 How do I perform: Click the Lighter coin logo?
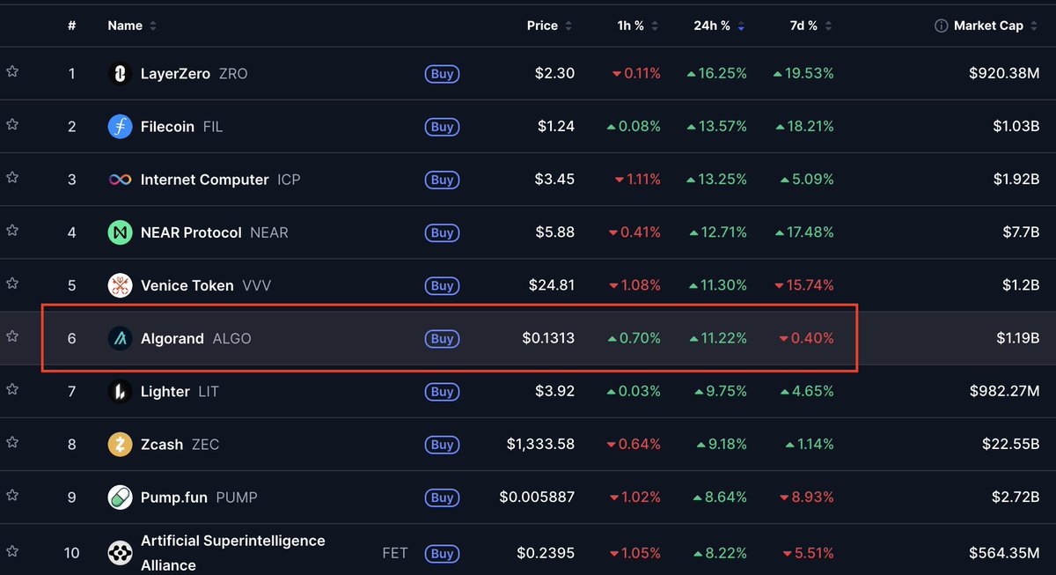(120, 392)
